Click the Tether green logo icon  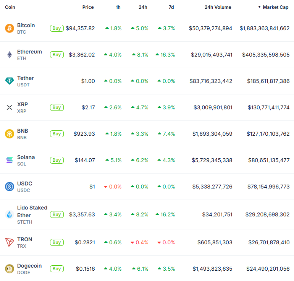coord(9,81)
